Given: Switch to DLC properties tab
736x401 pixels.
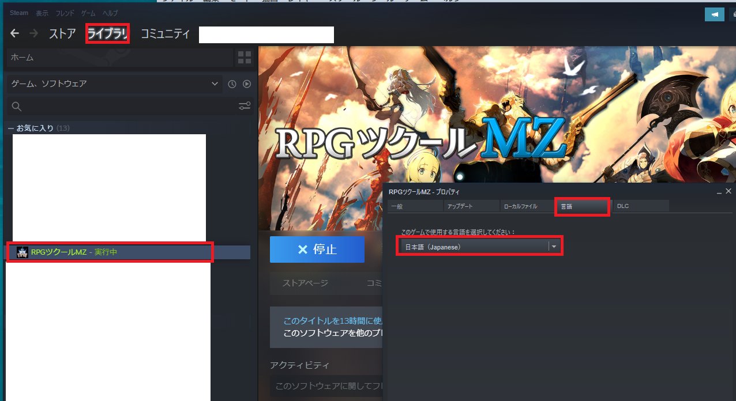Looking at the screenshot, I should (x=640, y=206).
